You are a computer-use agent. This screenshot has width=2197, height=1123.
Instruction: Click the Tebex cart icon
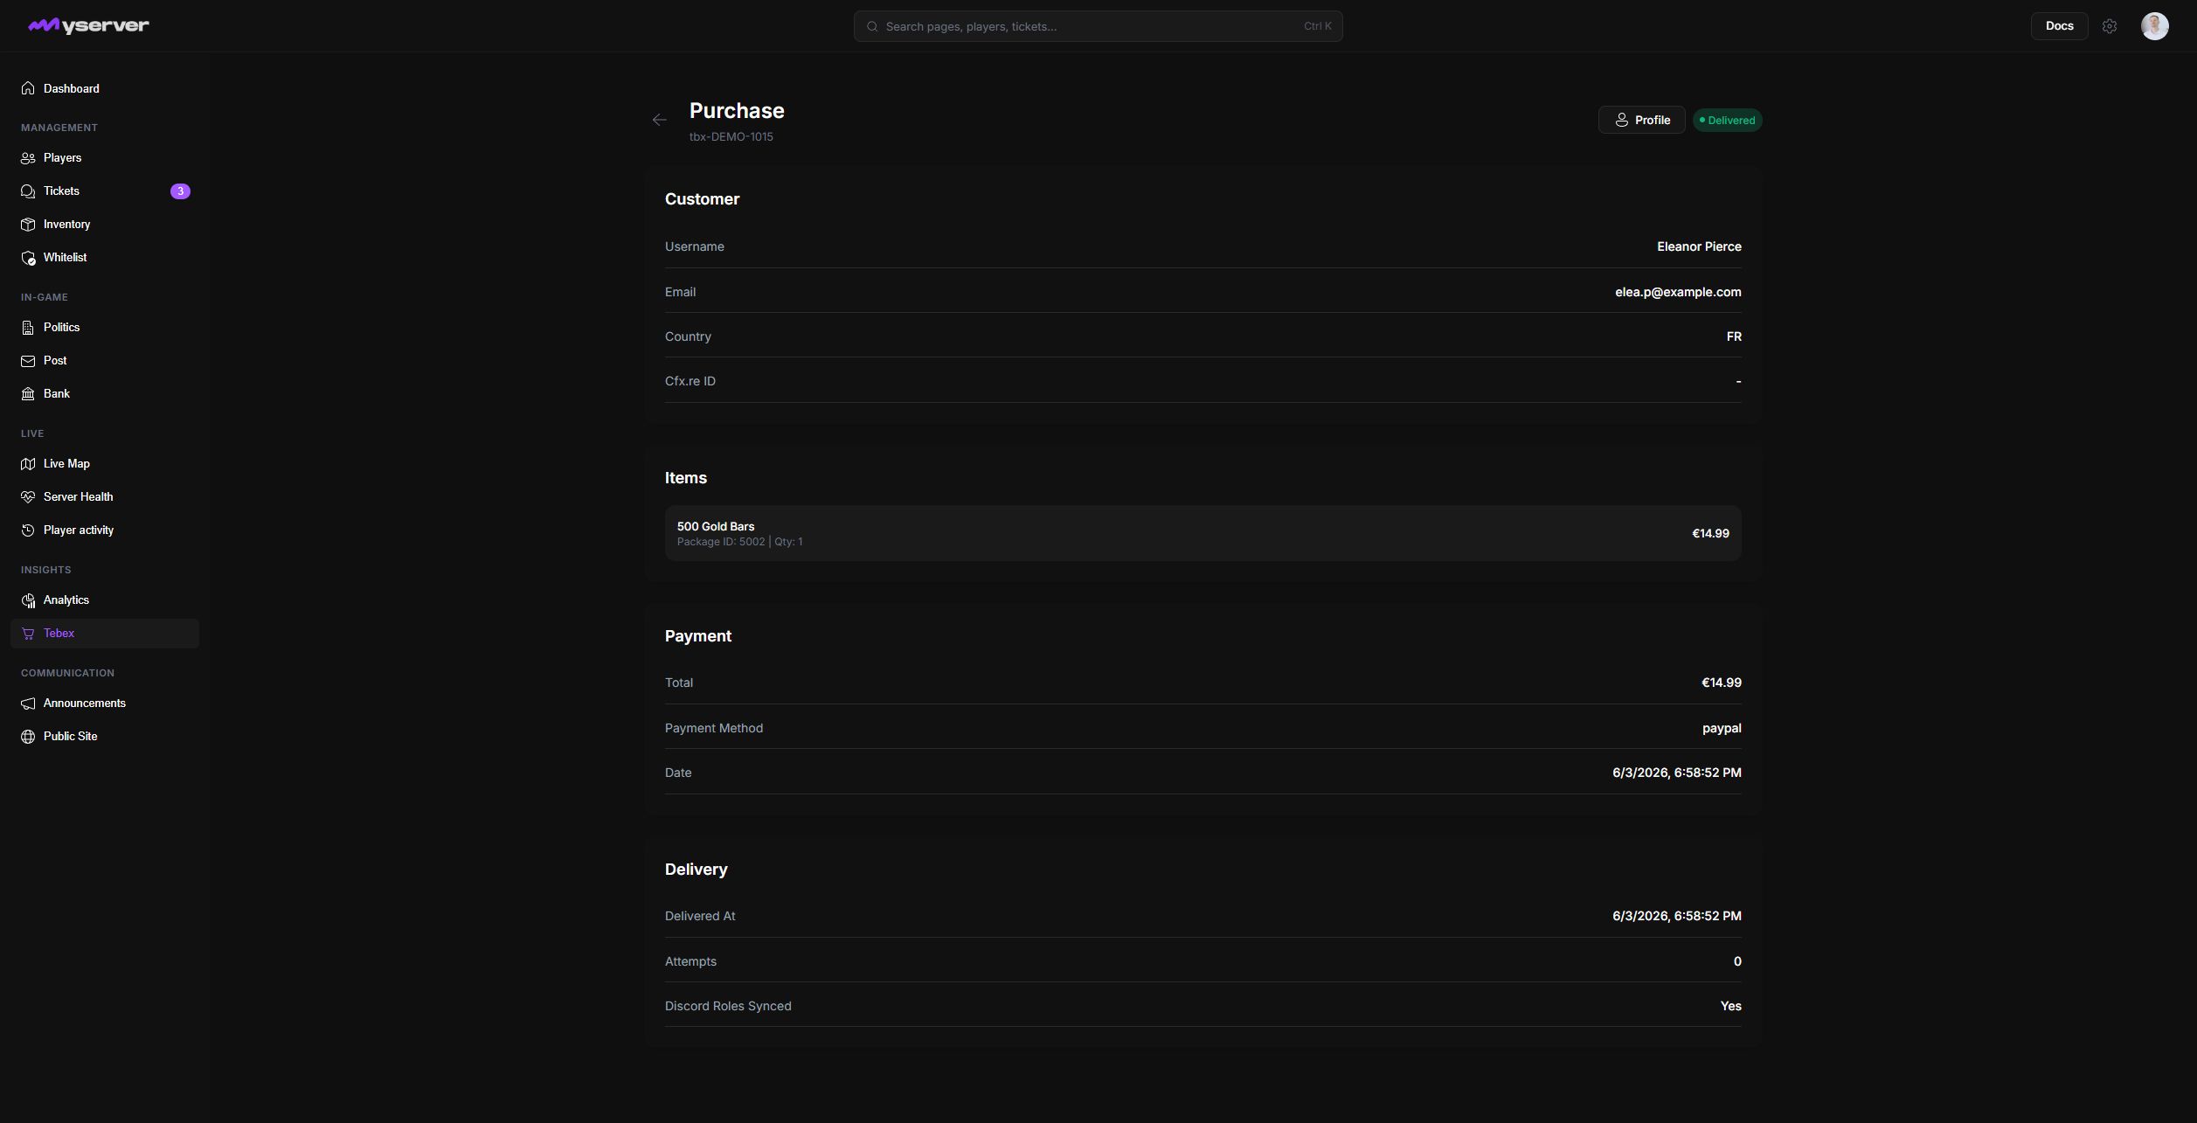point(28,634)
